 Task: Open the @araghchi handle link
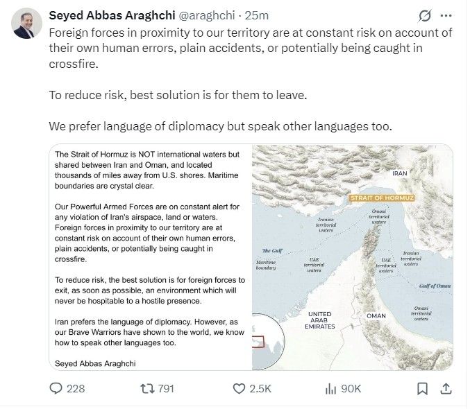207,15
